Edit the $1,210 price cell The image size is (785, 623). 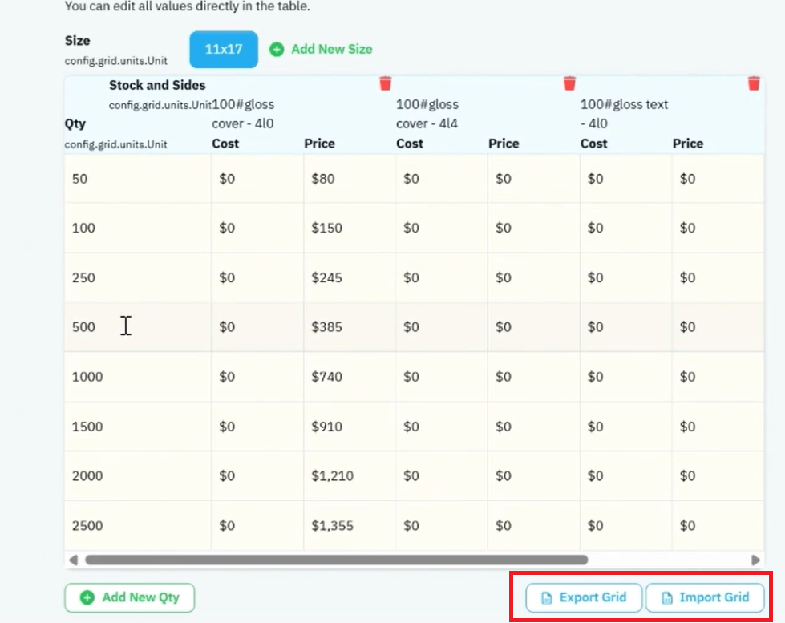[x=349, y=475]
